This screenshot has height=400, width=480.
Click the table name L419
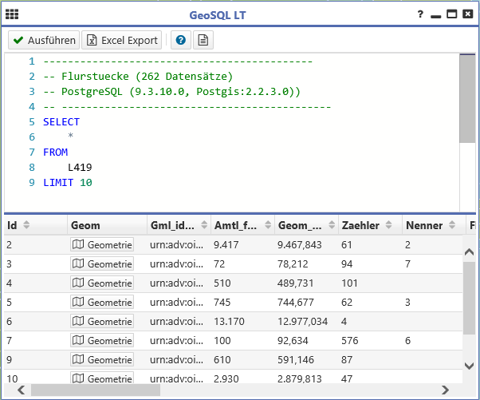[x=80, y=168]
